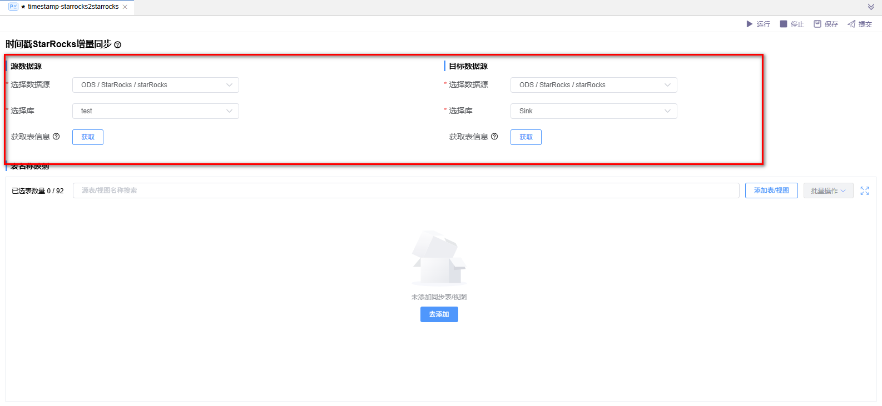
Task: Click source 获取 button to fetch tables
Action: click(88, 137)
